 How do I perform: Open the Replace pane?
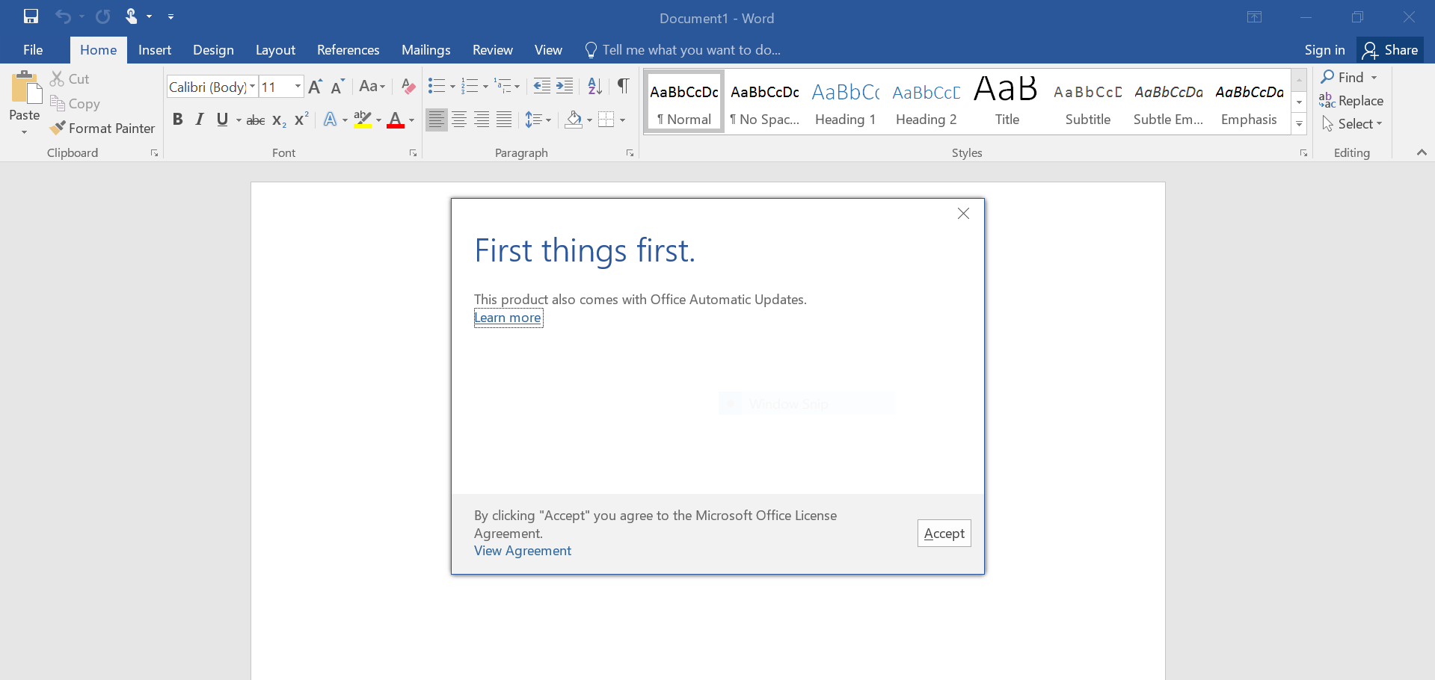(x=1352, y=100)
